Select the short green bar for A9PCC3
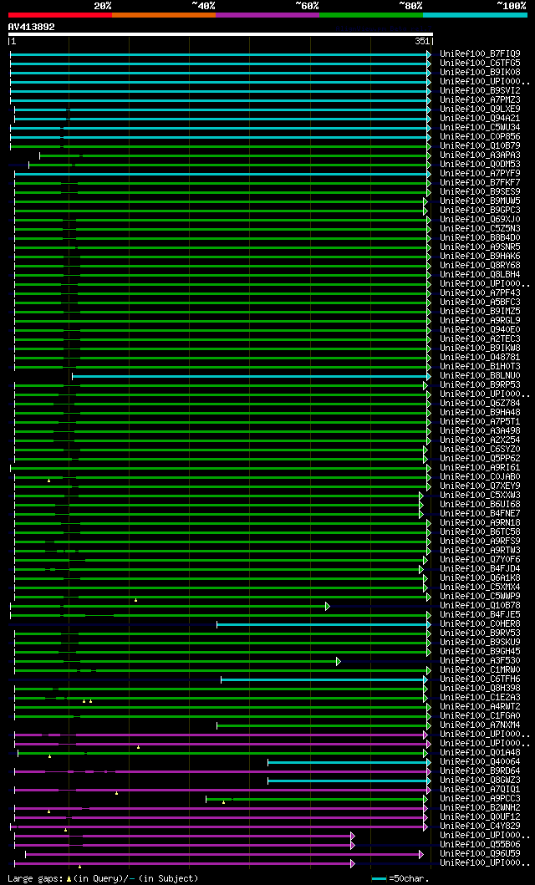This screenshot has height=885, width=535. point(316,799)
